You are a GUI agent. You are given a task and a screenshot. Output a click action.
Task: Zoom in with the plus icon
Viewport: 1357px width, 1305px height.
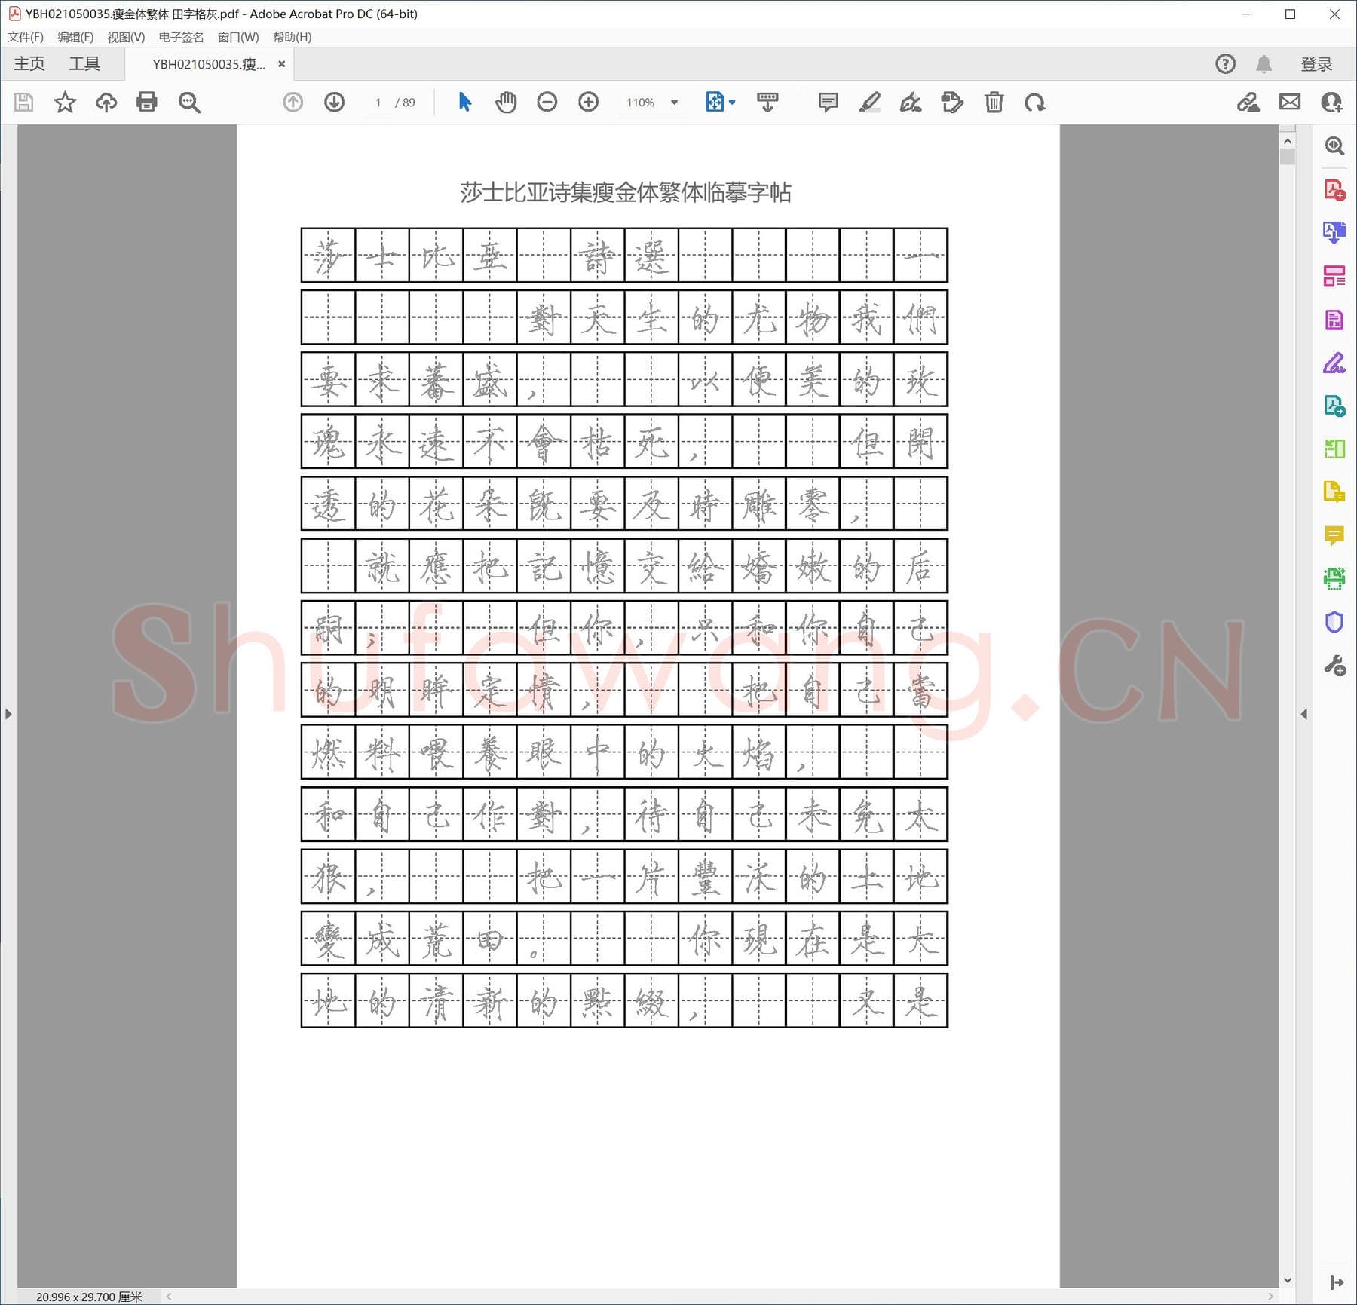[x=588, y=102]
